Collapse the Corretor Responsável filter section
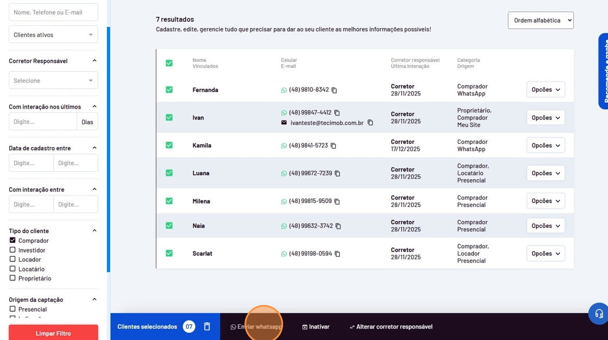The image size is (608, 340). pos(94,61)
